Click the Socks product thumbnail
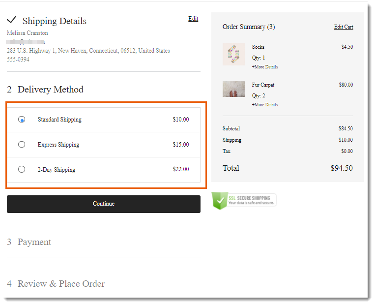375x305 pixels. point(233,54)
